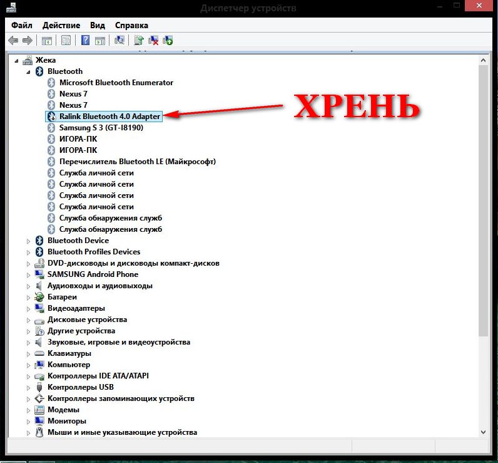Screen dimensions: 498x463
Task: Go back with the left arrow toolbar icon
Action: pos(13,40)
